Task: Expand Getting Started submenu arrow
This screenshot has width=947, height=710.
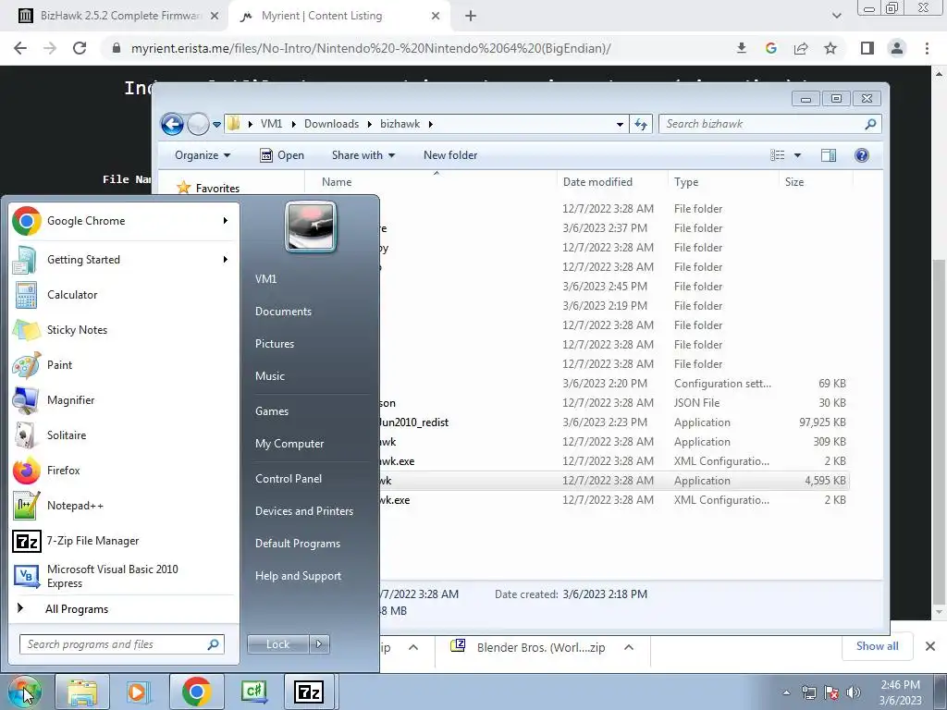Action: 226,260
